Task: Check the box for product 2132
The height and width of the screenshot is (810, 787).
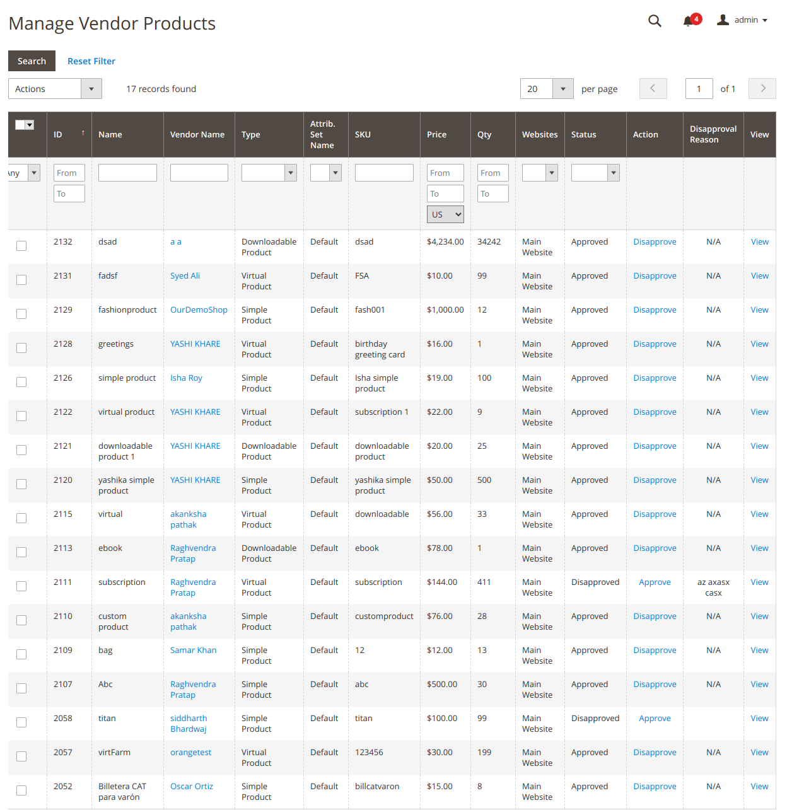Action: (21, 246)
